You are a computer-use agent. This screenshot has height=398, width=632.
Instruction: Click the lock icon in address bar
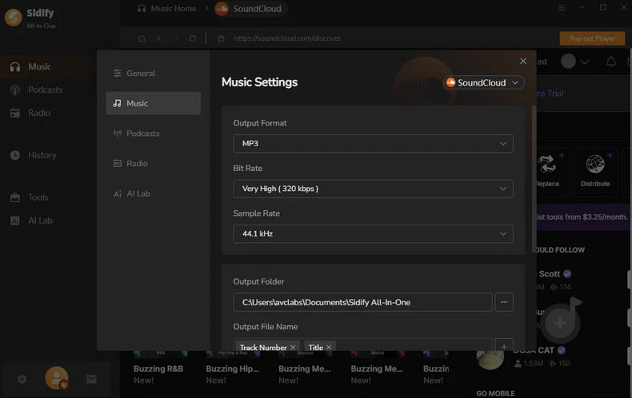(x=221, y=38)
